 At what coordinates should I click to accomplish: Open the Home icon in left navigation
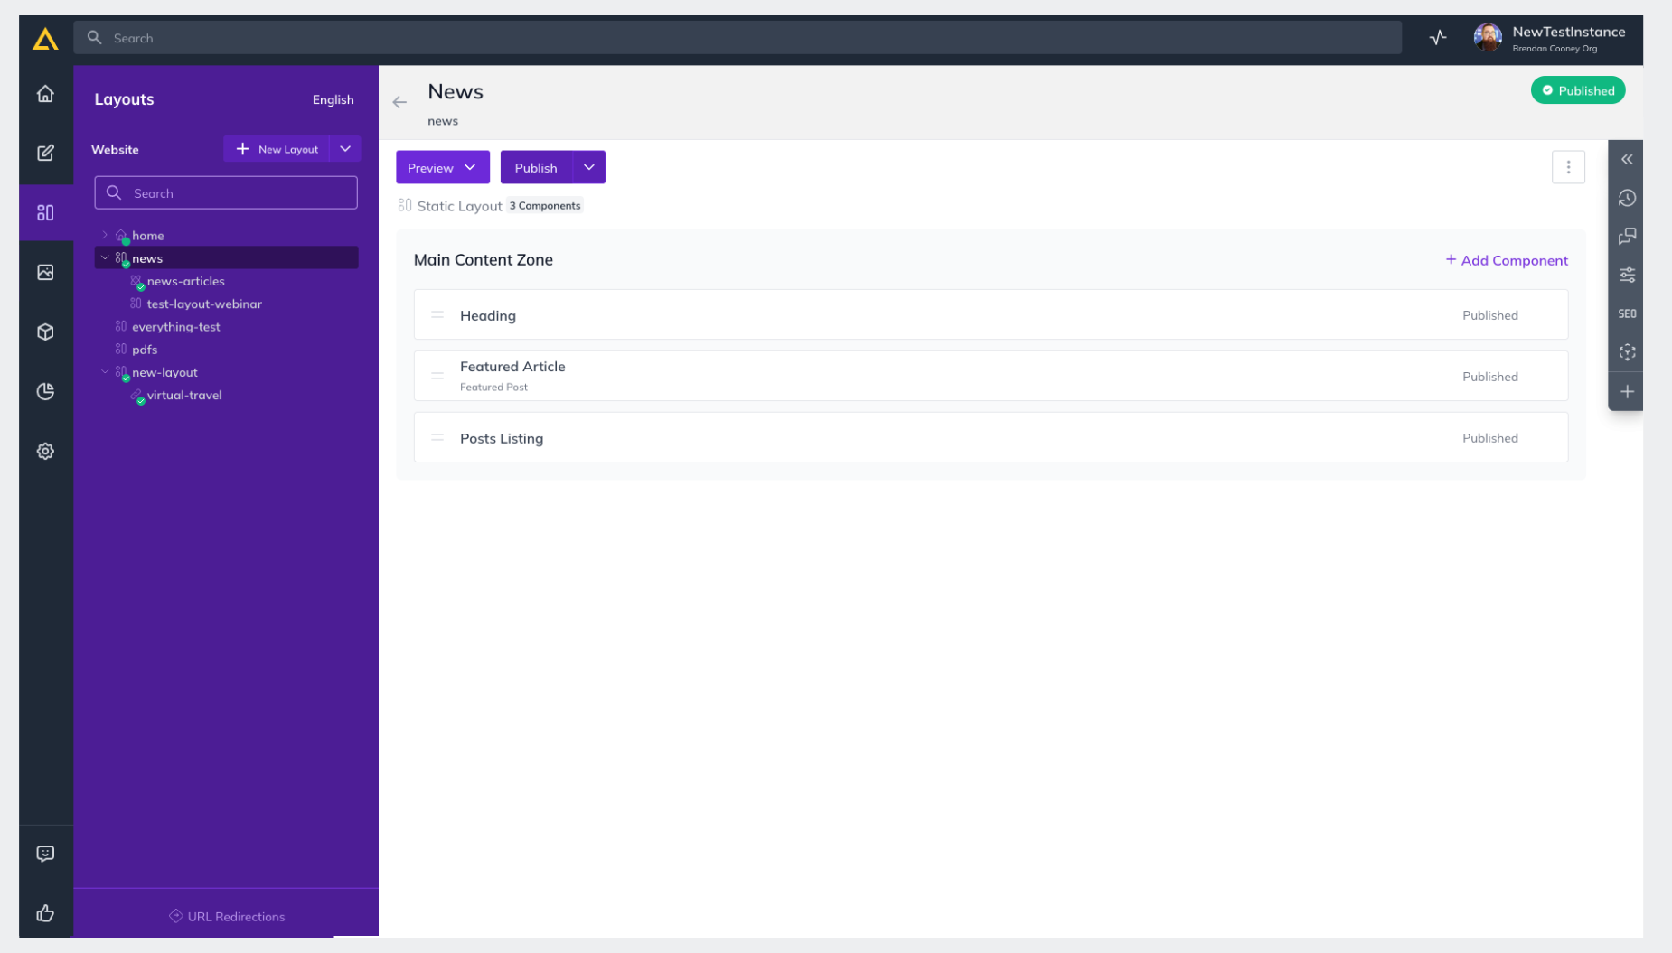(x=45, y=94)
